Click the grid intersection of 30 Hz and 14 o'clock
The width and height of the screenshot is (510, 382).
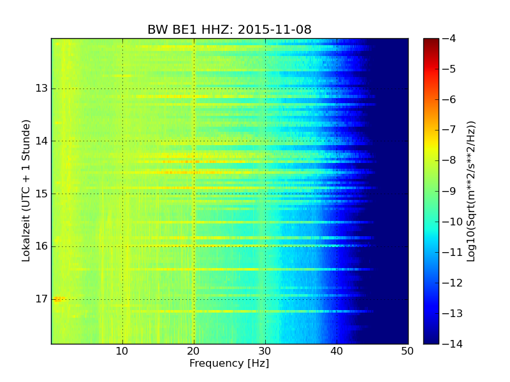(265, 141)
